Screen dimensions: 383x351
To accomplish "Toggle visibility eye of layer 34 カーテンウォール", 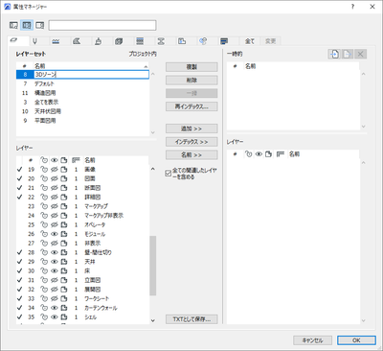I will click(x=55, y=308).
